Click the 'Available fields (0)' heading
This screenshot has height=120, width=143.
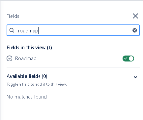click(x=27, y=76)
